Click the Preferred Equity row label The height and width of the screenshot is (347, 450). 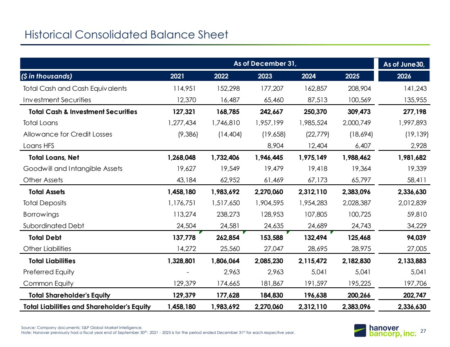click(x=49, y=272)
